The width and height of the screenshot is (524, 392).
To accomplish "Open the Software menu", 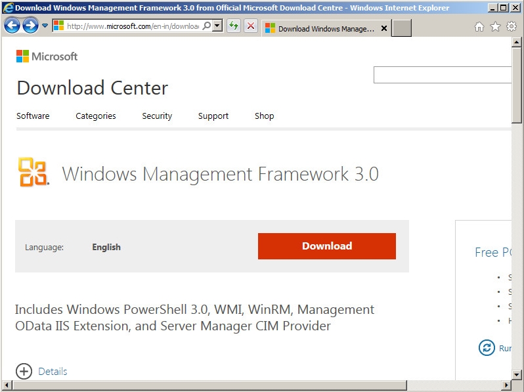I will (33, 116).
